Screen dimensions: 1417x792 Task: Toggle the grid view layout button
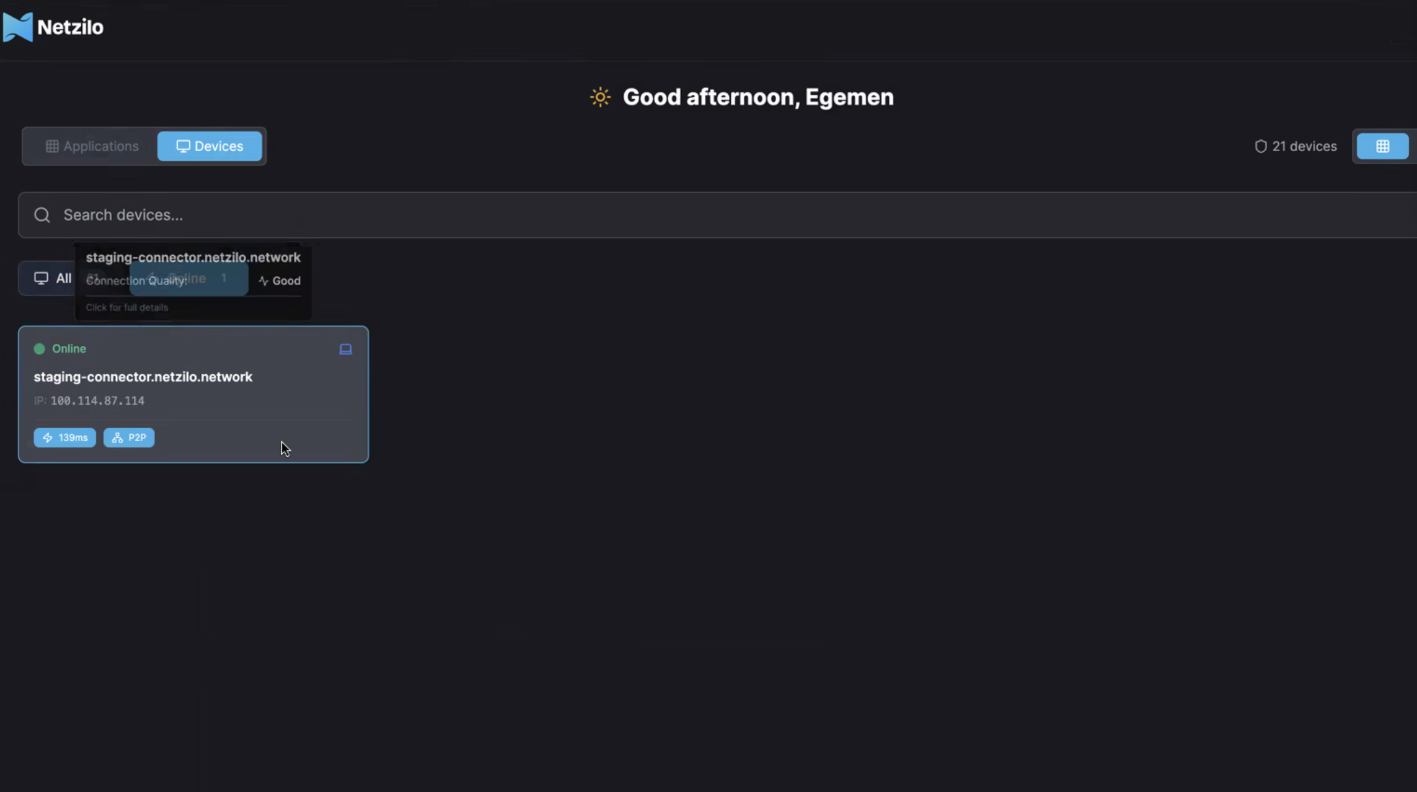coord(1382,146)
